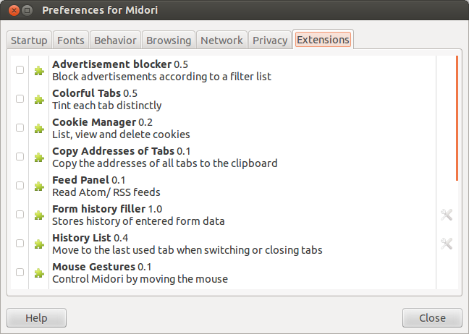This screenshot has height=334, width=469.
Task: Tick the Cookie Manager checkbox
Action: click(x=20, y=128)
